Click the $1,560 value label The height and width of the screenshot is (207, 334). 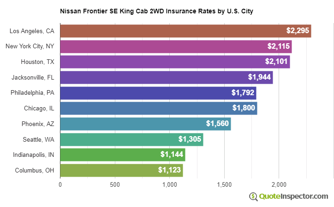(217, 124)
